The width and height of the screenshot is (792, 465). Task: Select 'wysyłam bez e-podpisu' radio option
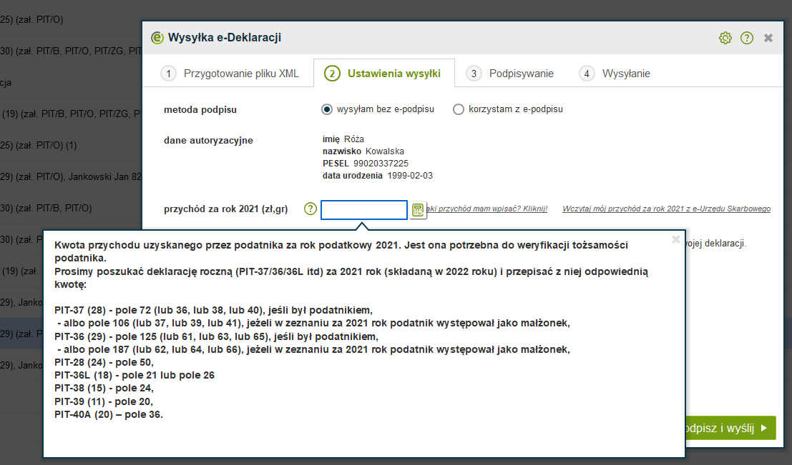coord(328,109)
